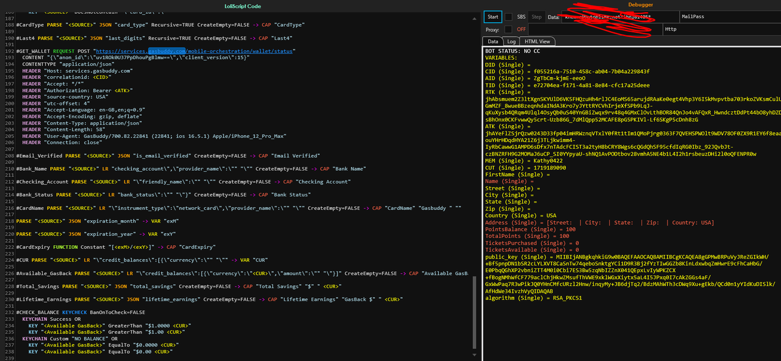This screenshot has height=361, width=781.
Task: Click the expiration_year PARSE line
Action: [x=95, y=234]
